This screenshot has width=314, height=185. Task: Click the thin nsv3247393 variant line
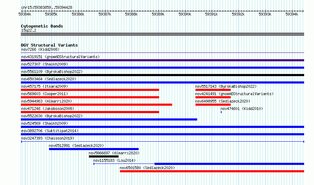(x=163, y=142)
